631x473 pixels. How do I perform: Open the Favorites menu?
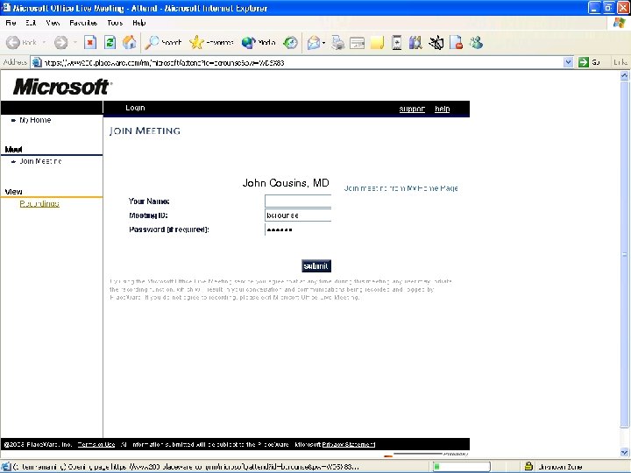83,23
